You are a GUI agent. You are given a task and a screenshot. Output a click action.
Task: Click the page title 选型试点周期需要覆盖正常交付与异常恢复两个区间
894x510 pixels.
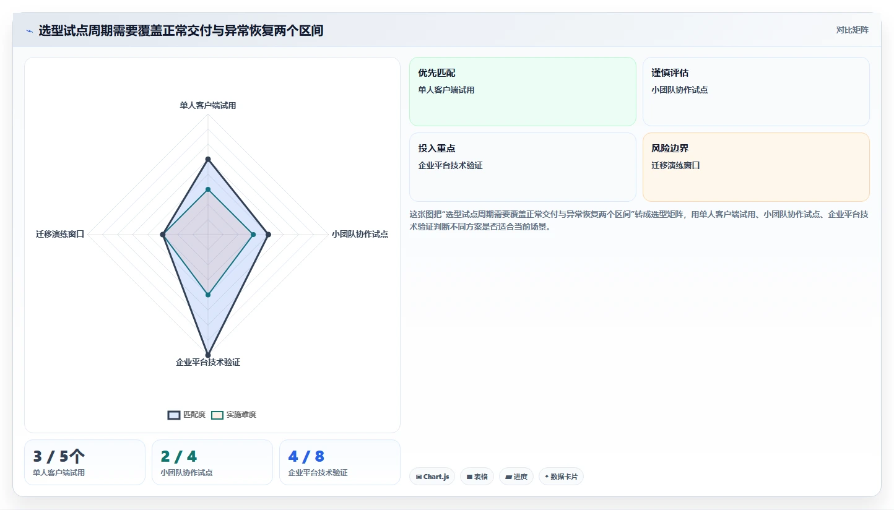point(181,30)
